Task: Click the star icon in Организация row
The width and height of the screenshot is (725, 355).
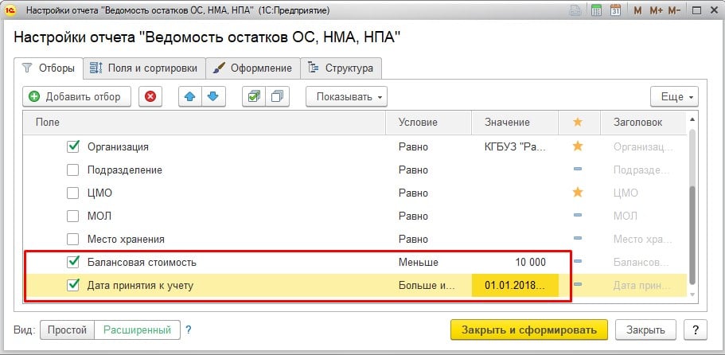Action: [x=578, y=146]
